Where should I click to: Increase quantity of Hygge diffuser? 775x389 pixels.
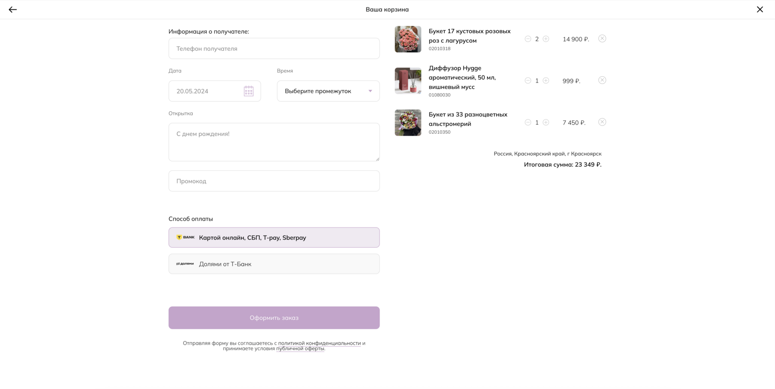[x=546, y=81]
